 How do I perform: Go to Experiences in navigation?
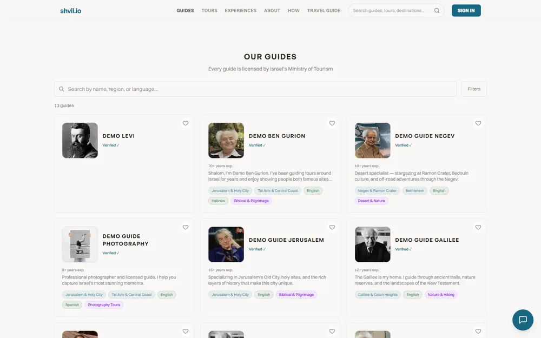pos(241,11)
